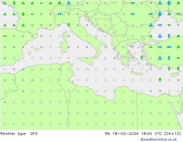Click the blue snow-shower triangle symbol inland in Turkey

pos(169,58)
